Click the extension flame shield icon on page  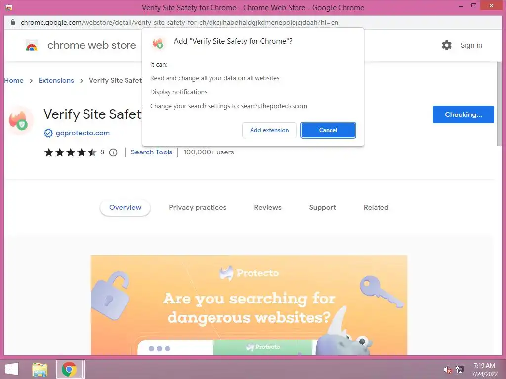(19, 120)
